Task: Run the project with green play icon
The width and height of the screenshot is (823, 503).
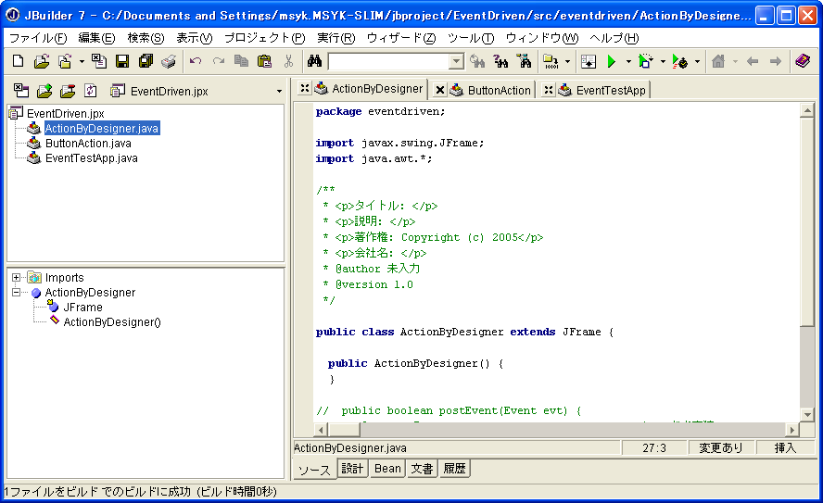Action: pyautogui.click(x=611, y=62)
